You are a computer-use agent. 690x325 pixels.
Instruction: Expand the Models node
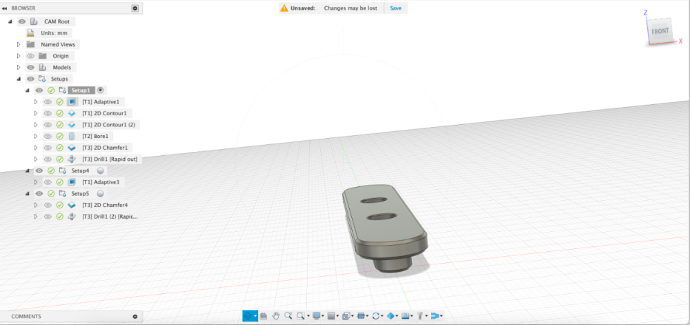[x=19, y=68]
